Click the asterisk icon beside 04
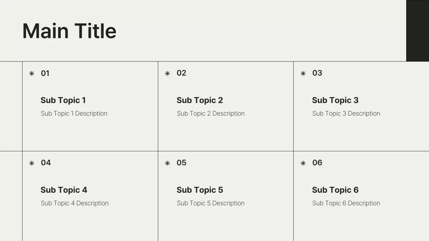429x241 pixels. pyautogui.click(x=32, y=163)
